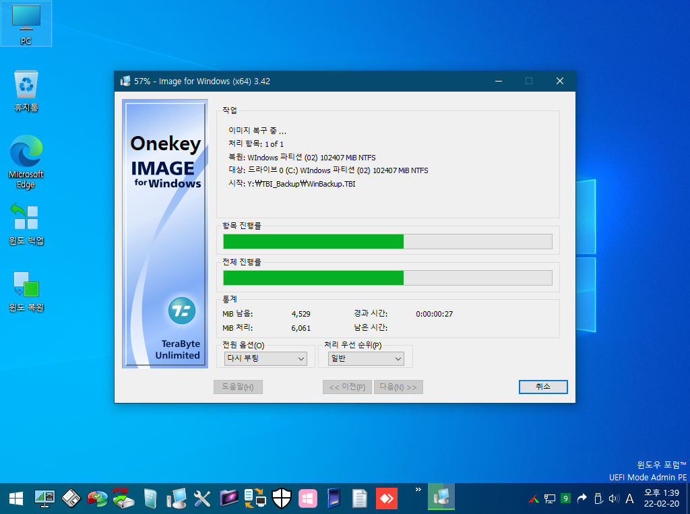Image resolution: width=690 pixels, height=514 pixels.
Task: Open the black-and-white shield taskbar icon
Action: [x=282, y=499]
